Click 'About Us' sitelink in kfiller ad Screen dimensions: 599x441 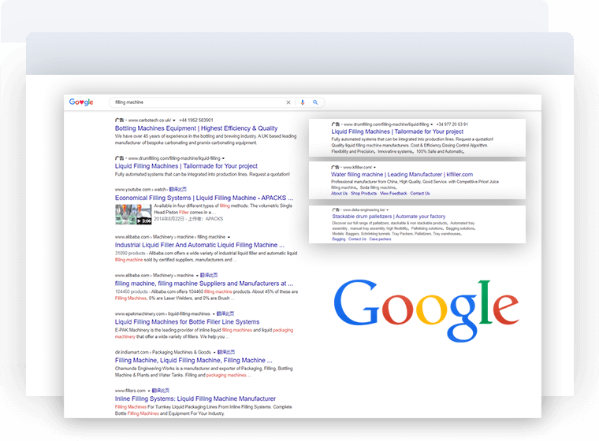[339, 194]
